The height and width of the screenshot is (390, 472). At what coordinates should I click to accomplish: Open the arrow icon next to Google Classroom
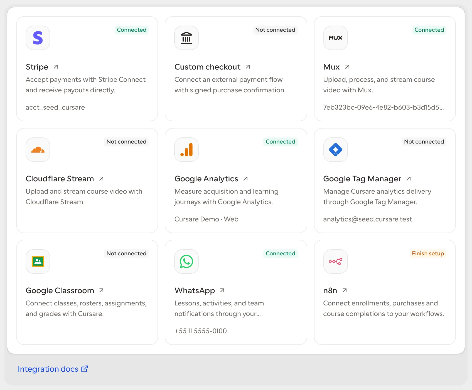tap(101, 290)
